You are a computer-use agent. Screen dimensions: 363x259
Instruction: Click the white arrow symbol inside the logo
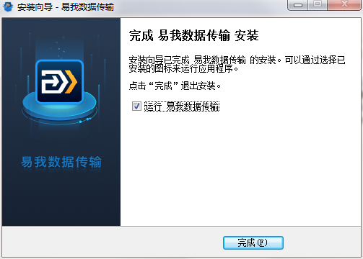pyautogui.click(x=53, y=81)
